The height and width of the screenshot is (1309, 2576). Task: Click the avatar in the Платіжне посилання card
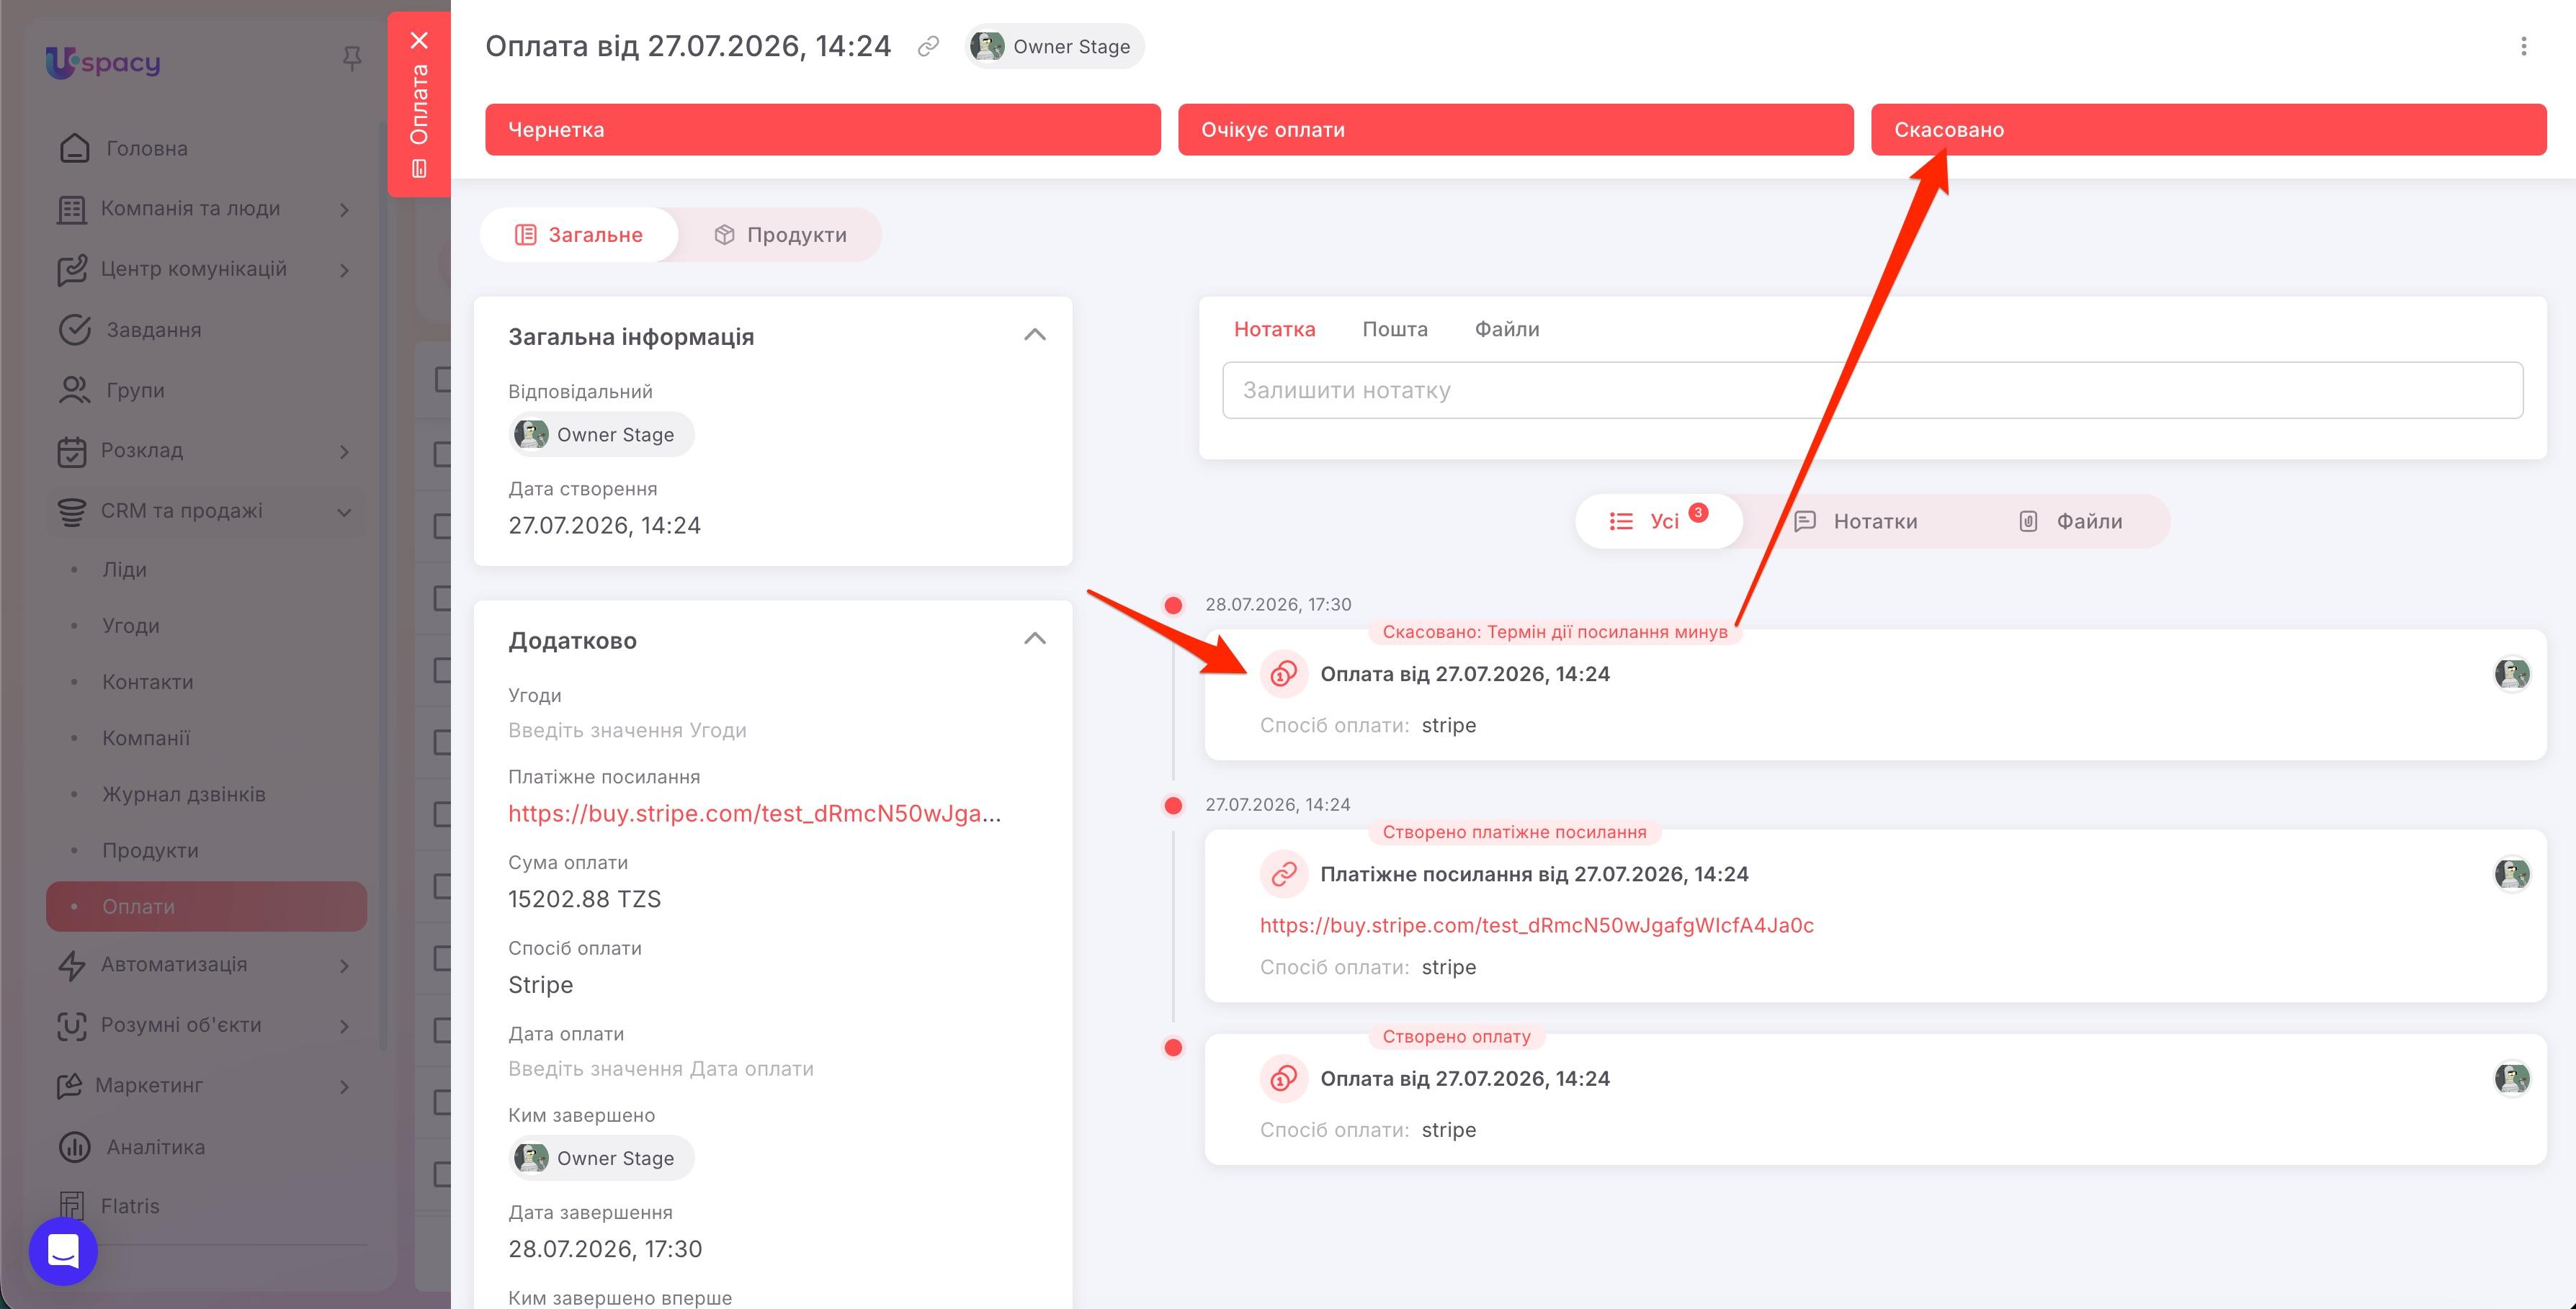coord(2512,874)
